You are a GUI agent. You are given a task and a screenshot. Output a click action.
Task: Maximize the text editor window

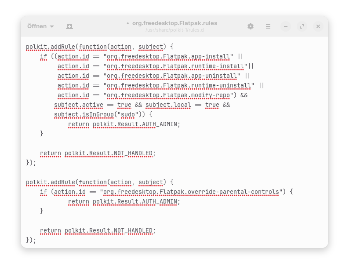coord(302,26)
